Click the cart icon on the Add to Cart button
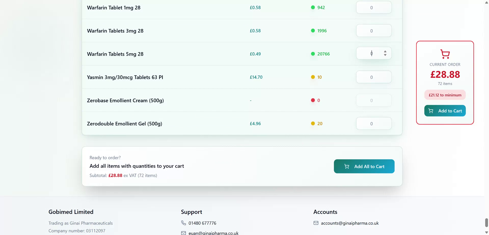The width and height of the screenshot is (489, 235). coord(431,111)
